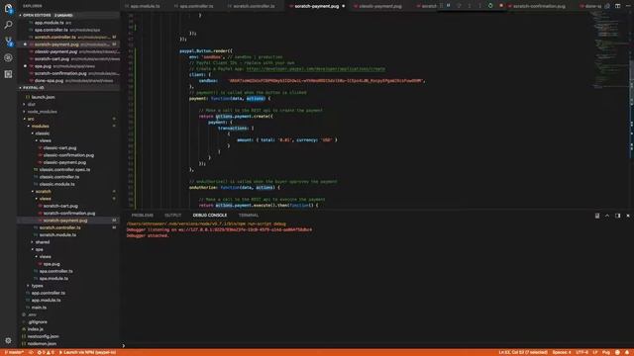Expand the node_modules folder

tap(42, 112)
